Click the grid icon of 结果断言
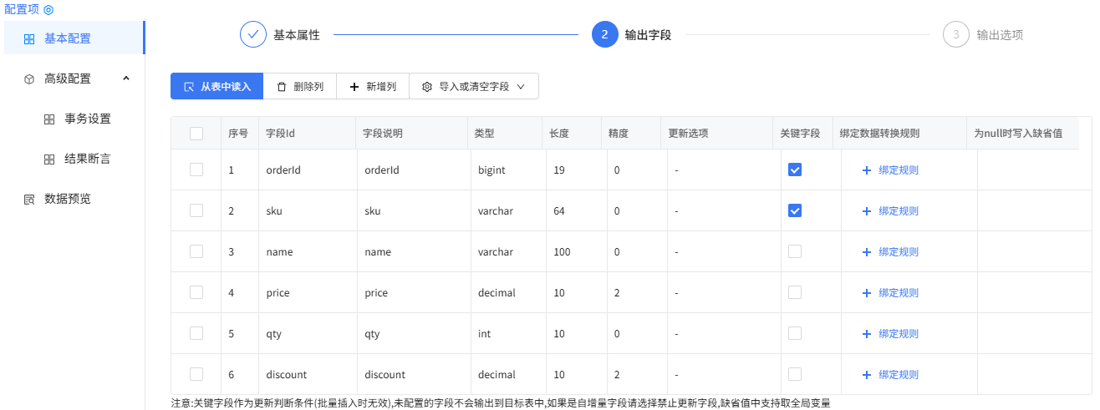 coord(49,159)
